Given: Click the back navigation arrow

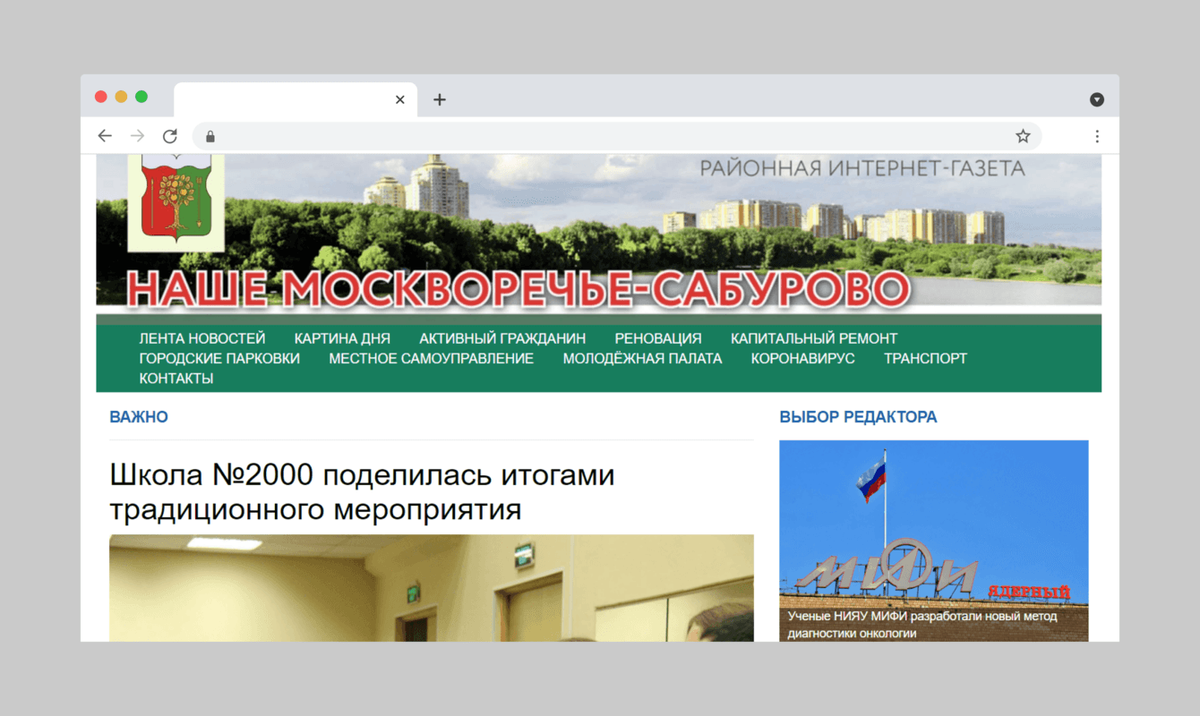Looking at the screenshot, I should pos(105,135).
